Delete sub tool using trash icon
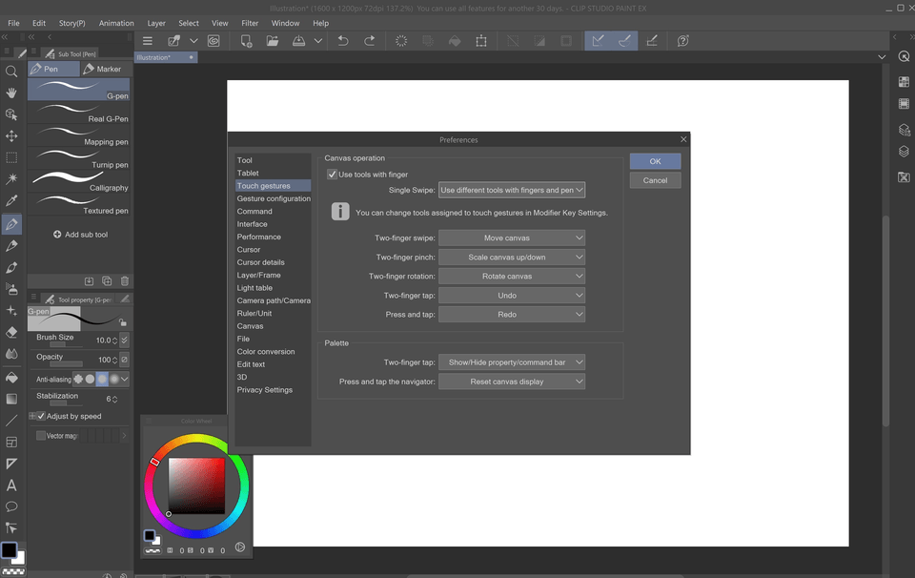This screenshot has height=578, width=915. (125, 281)
